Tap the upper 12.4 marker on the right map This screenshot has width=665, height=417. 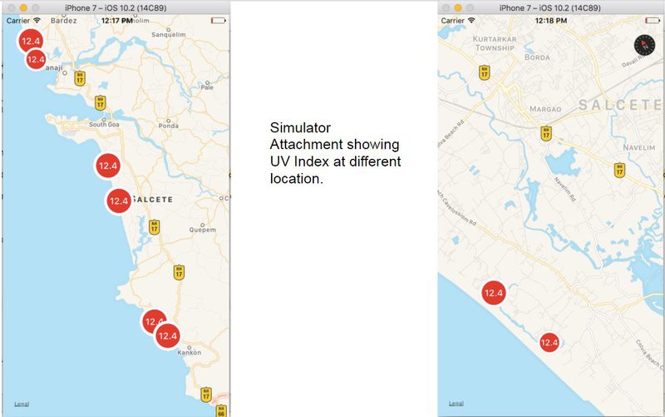[x=494, y=293]
